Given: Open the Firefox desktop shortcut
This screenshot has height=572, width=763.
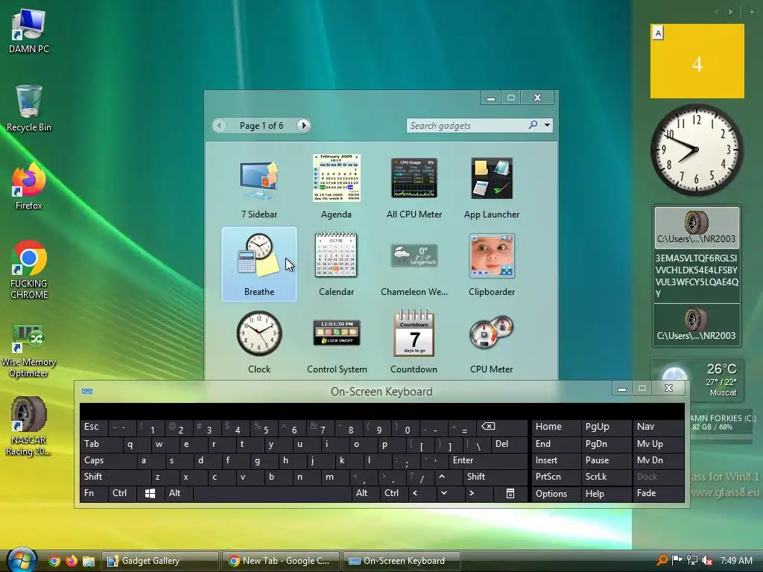Looking at the screenshot, I should 29,187.
